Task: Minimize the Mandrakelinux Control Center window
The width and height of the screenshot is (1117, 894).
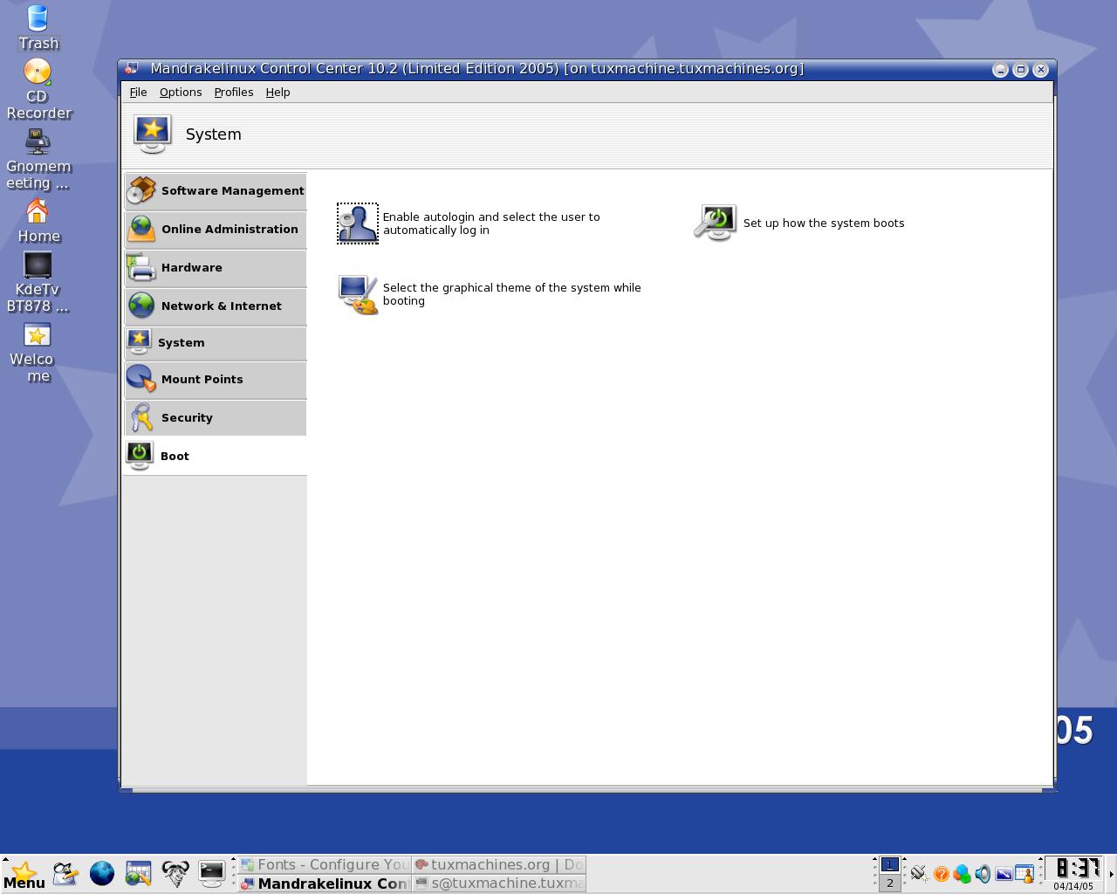Action: [1000, 70]
